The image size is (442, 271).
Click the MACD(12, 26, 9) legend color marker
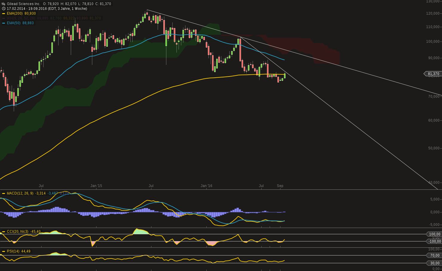tap(3, 193)
